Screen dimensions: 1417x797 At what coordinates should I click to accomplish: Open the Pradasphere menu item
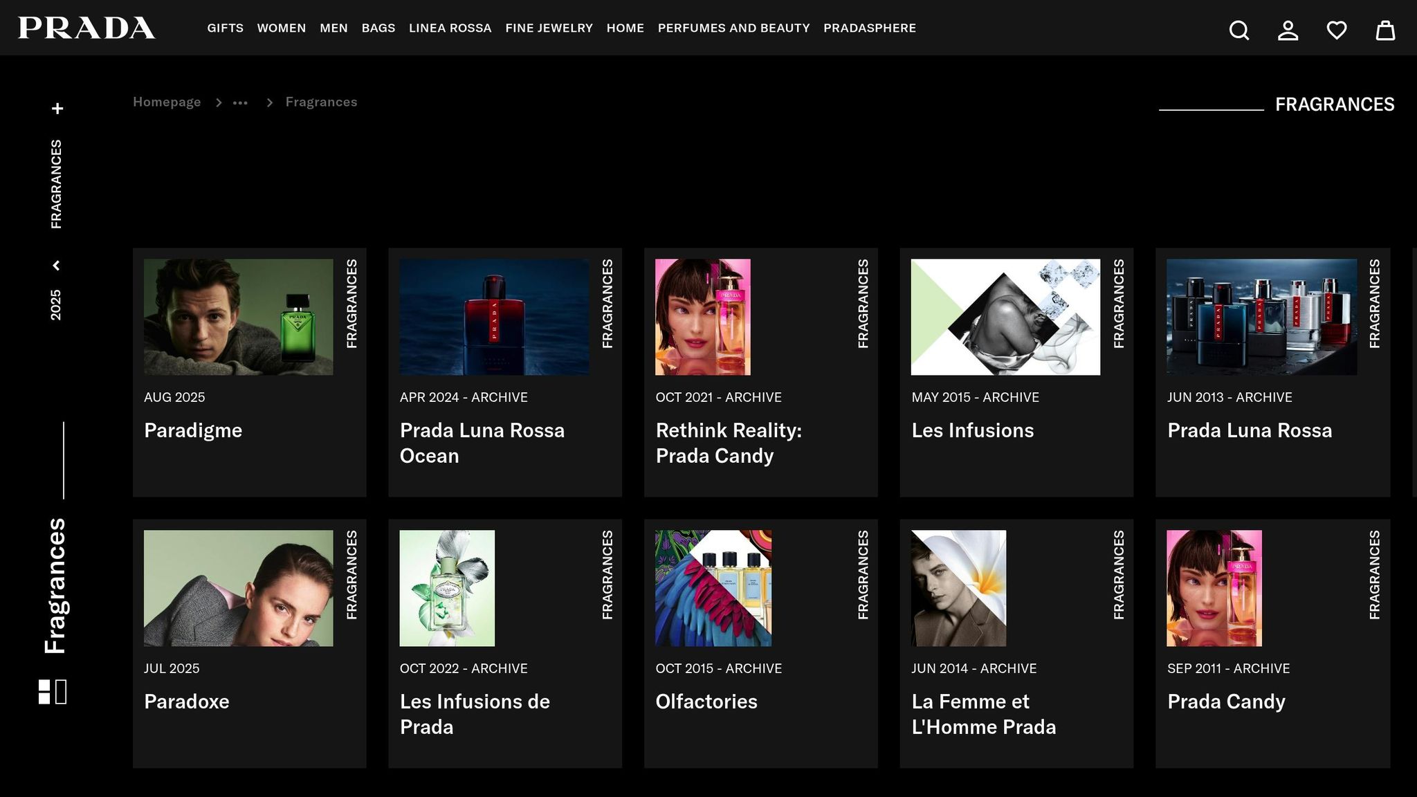tap(869, 28)
